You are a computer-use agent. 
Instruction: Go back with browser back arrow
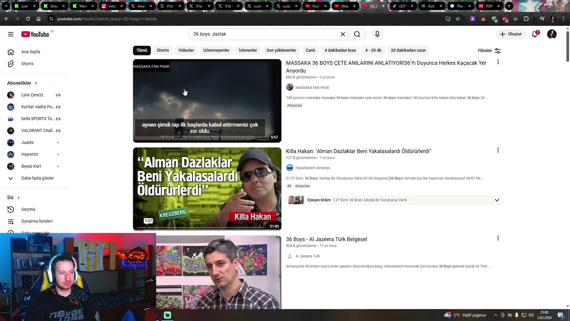point(6,19)
